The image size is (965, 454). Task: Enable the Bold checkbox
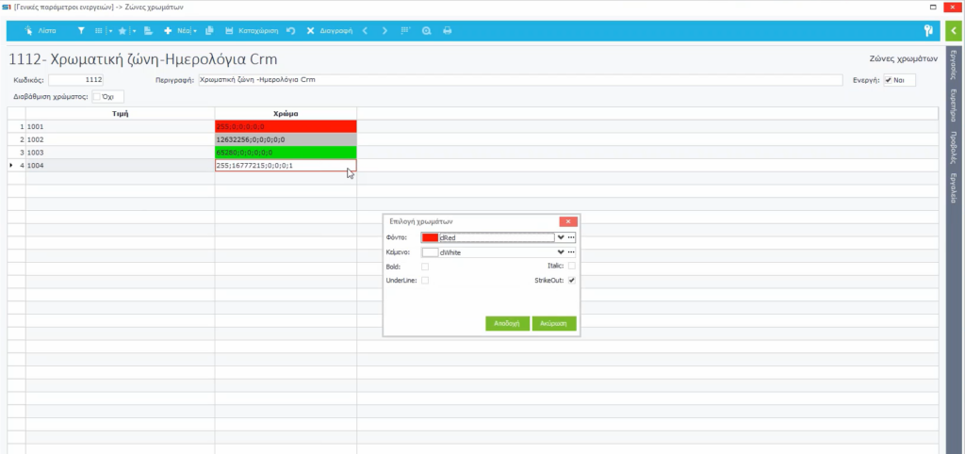(425, 267)
